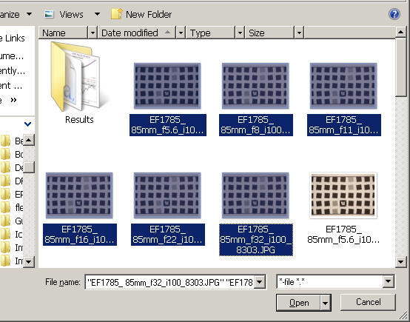Sort by Size column header
Image resolution: width=410 pixels, height=322 pixels.
(x=270, y=33)
